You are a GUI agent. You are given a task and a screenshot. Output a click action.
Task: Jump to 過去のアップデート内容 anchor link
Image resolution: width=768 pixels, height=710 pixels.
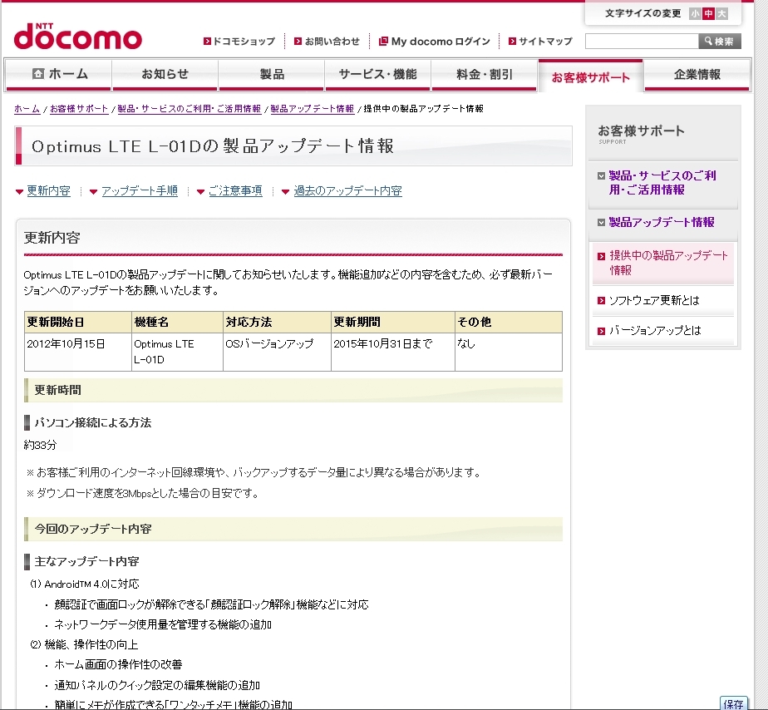pyautogui.click(x=347, y=190)
